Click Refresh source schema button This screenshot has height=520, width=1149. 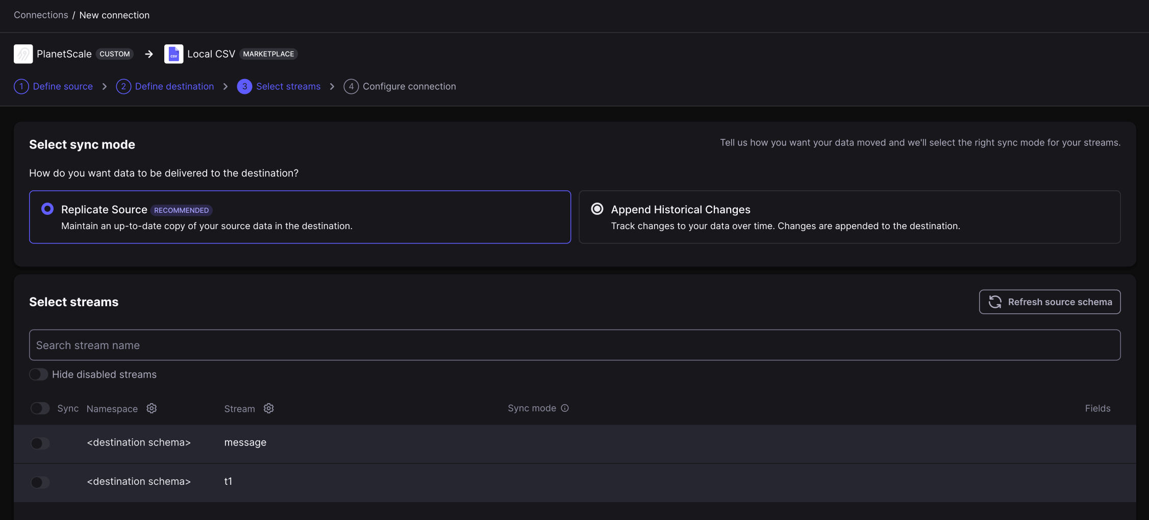coord(1050,302)
